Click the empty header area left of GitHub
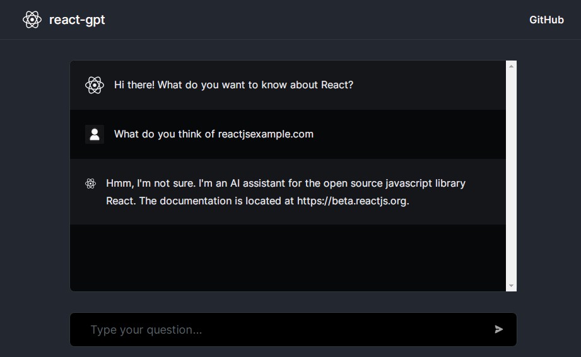581x357 pixels. pos(315,20)
